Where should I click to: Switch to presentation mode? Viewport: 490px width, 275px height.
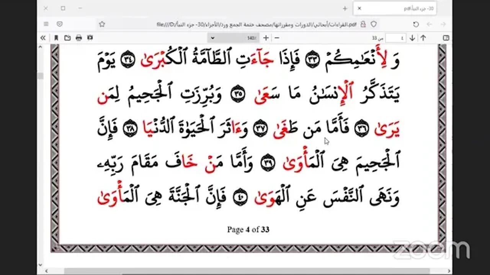(90, 38)
